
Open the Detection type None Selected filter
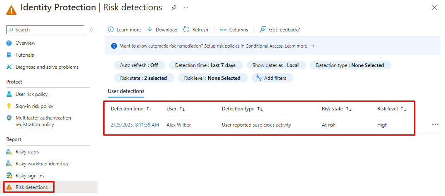click(350, 65)
